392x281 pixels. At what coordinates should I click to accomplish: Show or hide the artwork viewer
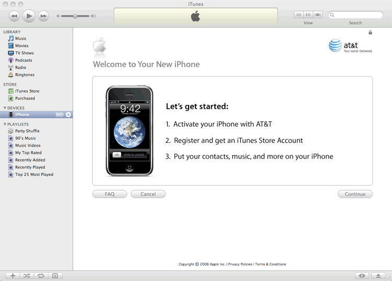coord(55,275)
